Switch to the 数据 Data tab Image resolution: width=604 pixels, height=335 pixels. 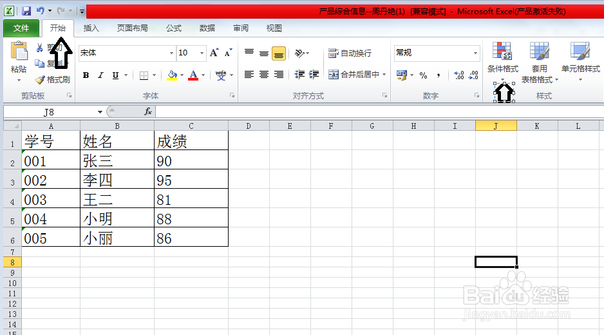207,28
